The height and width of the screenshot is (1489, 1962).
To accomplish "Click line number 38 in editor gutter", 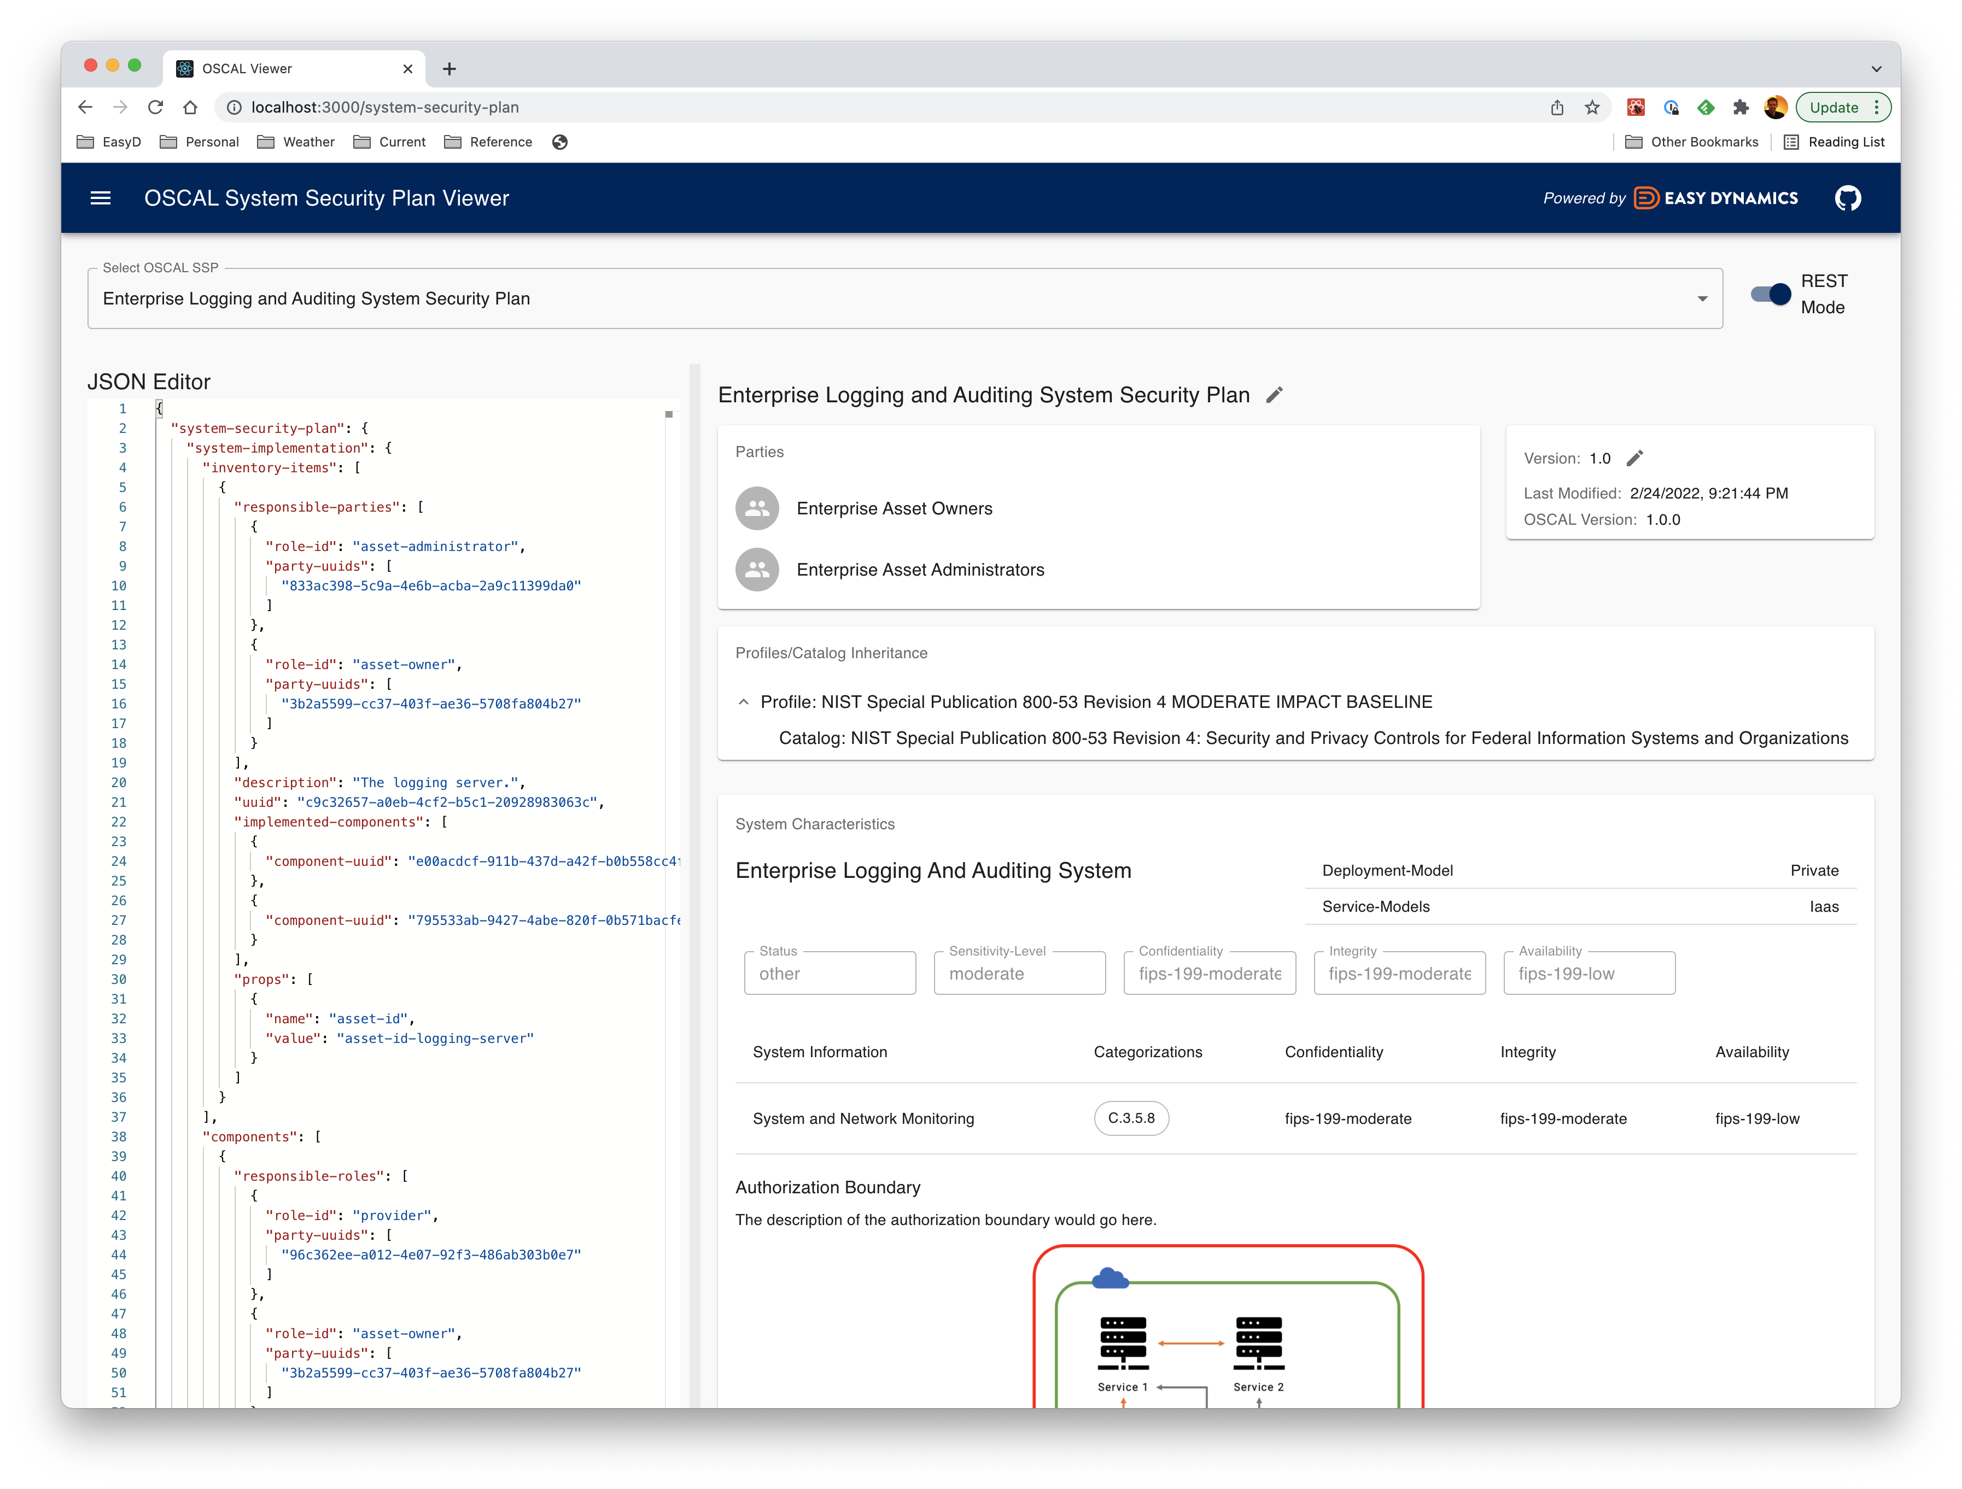I will (x=118, y=1137).
